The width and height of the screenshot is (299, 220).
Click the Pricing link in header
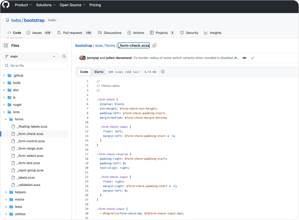tap(95, 5)
